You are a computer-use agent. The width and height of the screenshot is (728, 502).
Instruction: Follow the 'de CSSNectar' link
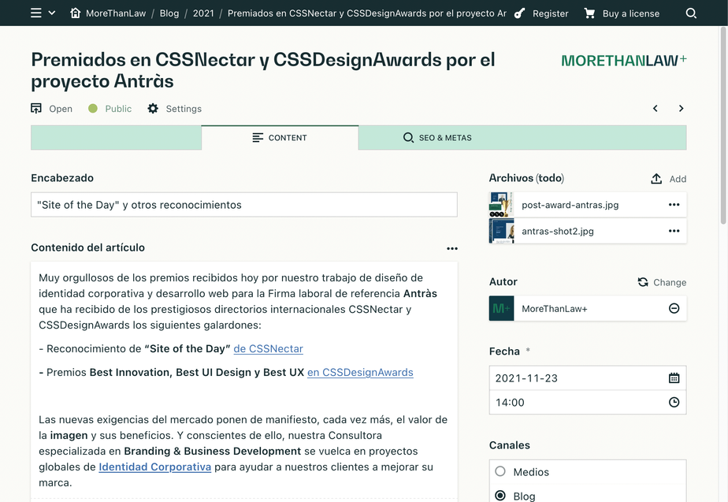click(x=268, y=348)
